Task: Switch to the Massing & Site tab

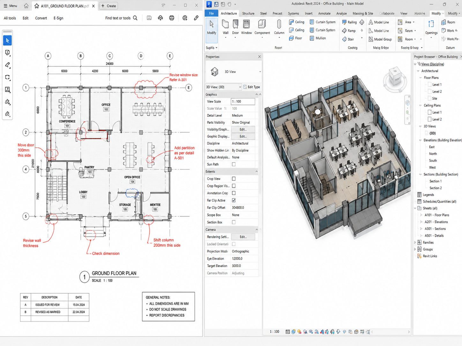Action: [x=363, y=13]
